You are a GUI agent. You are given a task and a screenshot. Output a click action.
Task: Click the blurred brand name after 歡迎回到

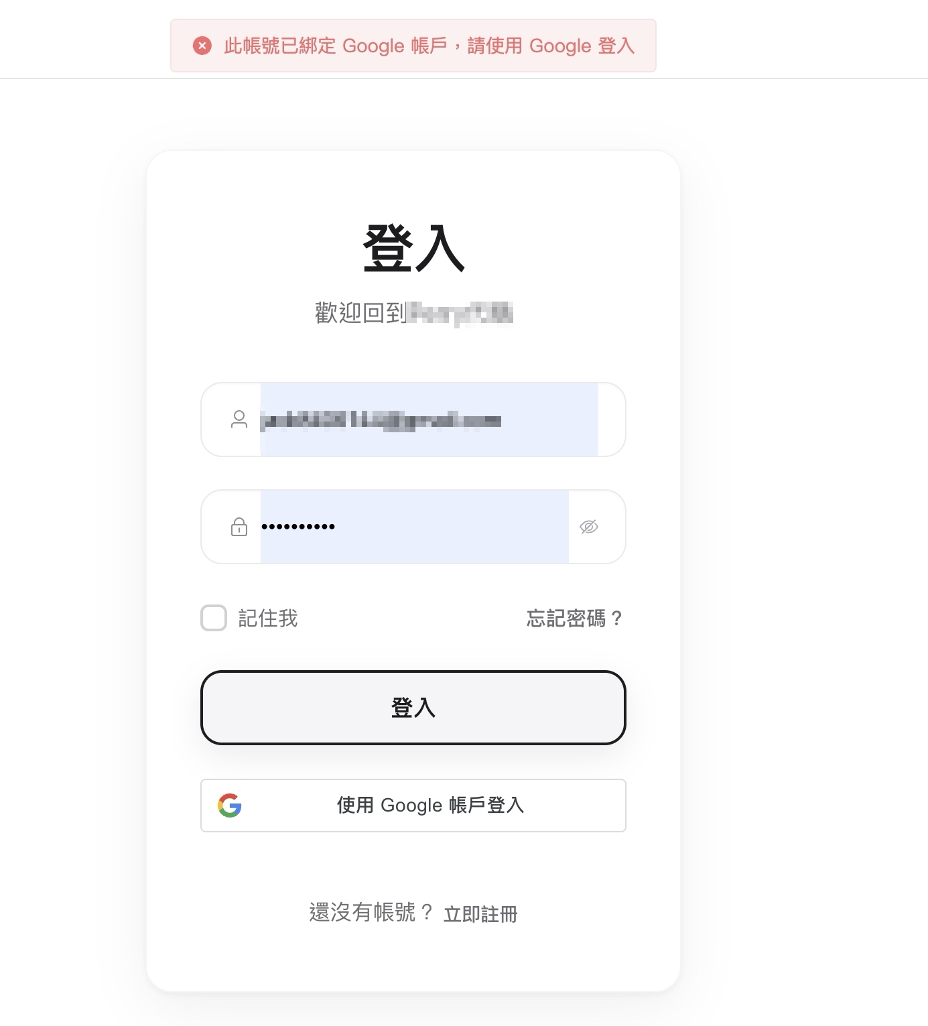[460, 313]
